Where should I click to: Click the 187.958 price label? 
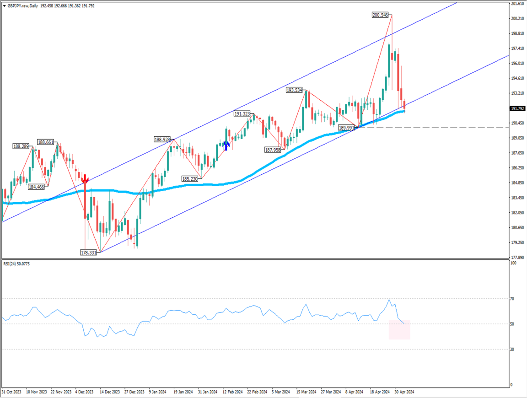(x=274, y=150)
